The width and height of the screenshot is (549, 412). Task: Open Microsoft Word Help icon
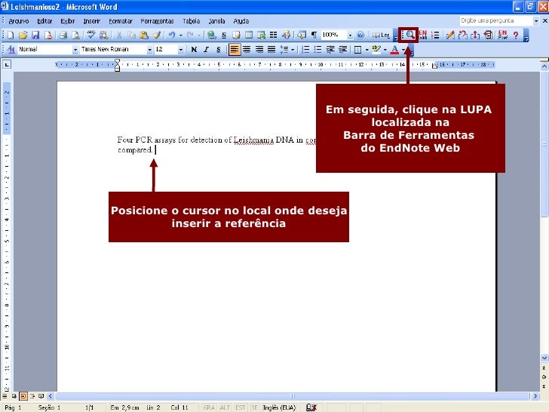click(360, 35)
